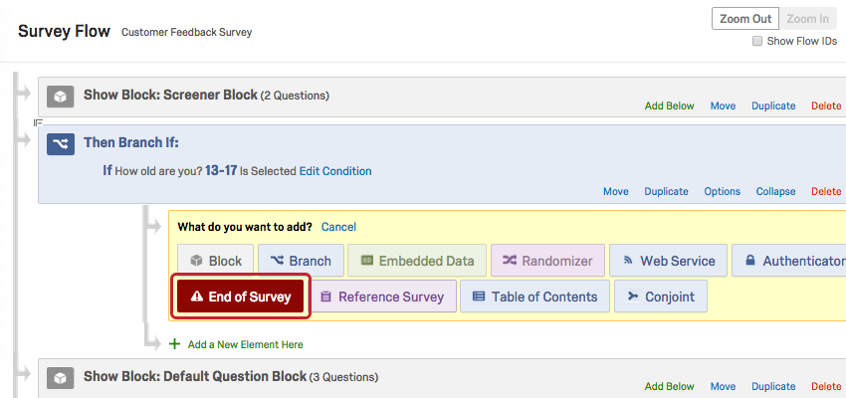Add a Randomizer element
This screenshot has height=398, width=846.
tap(546, 261)
